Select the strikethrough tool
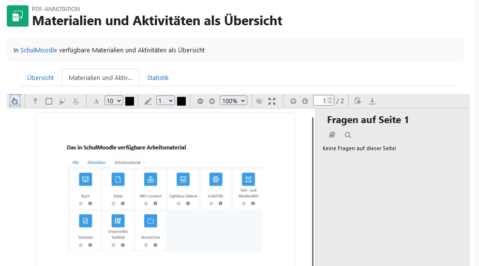Image resolution: width=479 pixels, height=266 pixels. pyautogui.click(x=76, y=101)
